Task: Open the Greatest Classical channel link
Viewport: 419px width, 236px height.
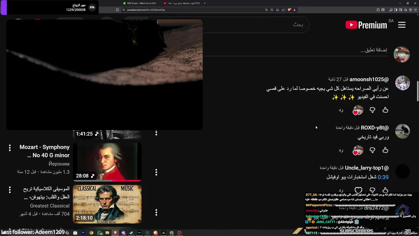Action: [x=50, y=206]
